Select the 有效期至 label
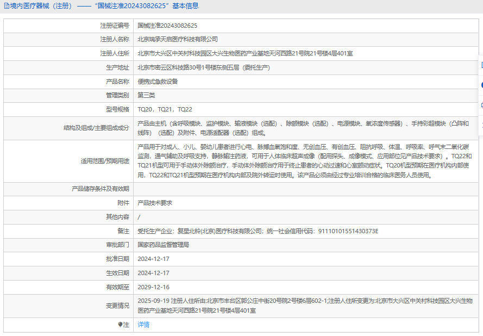Viewport: 483px width, 336px height. tap(118, 287)
